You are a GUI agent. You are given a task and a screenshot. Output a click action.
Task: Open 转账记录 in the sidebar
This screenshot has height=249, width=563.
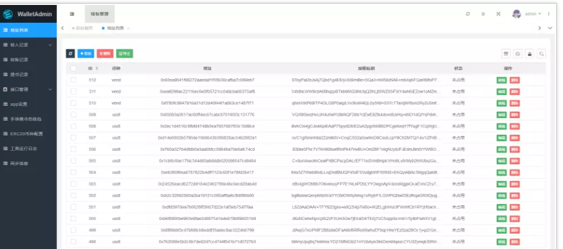(x=28, y=60)
